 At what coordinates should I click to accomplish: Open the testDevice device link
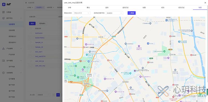coord(39,33)
